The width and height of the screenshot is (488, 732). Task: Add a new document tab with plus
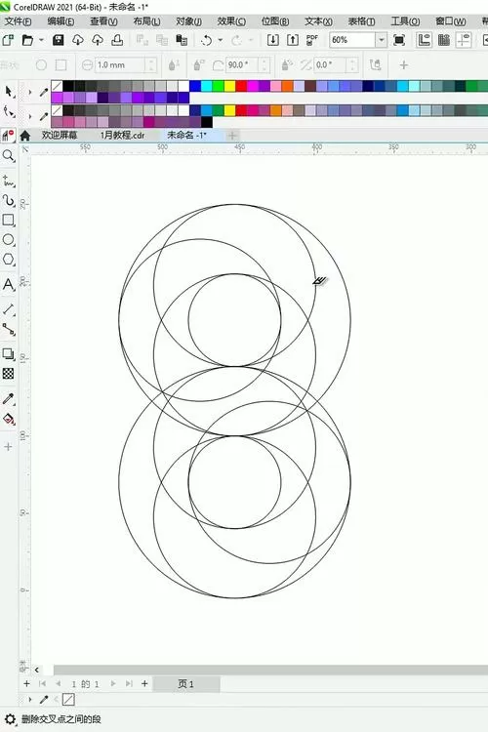click(x=232, y=136)
